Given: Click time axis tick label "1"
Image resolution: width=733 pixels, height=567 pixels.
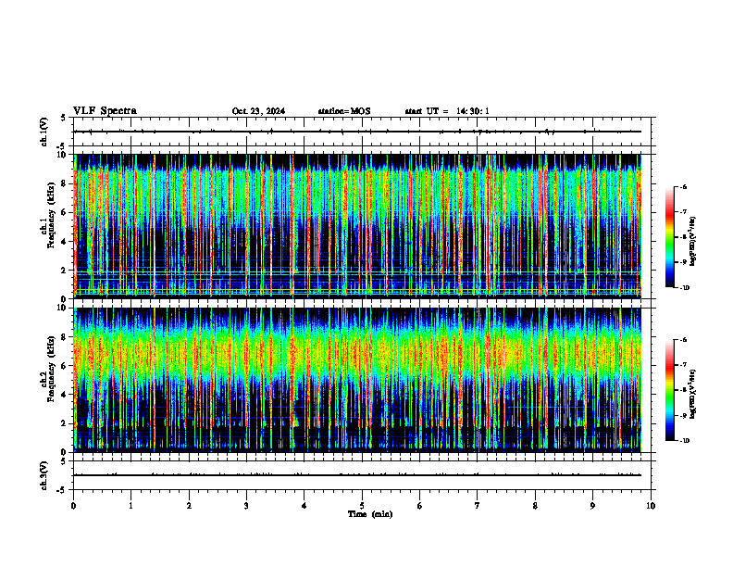Looking at the screenshot, I should click(130, 506).
